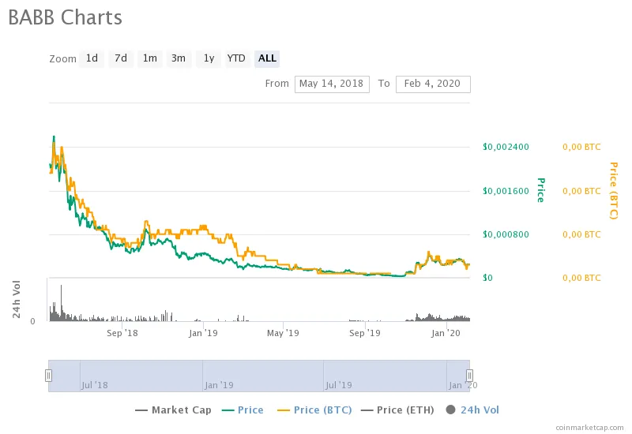Choose the 3m zoom option
632x434 pixels.
[179, 58]
